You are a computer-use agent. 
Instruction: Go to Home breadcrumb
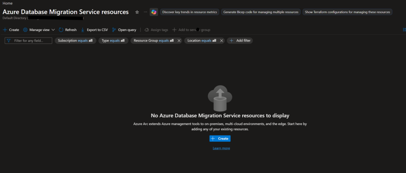(x=8, y=3)
